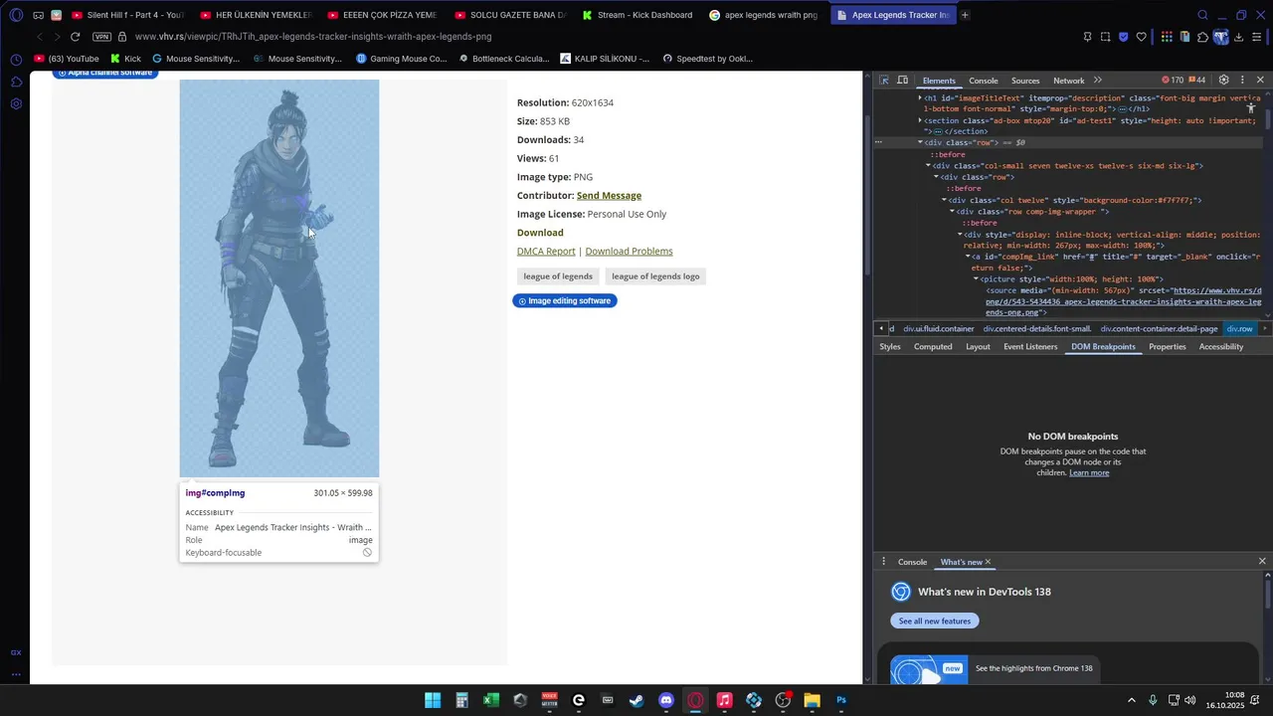Open a new tab with plus button
The height and width of the screenshot is (716, 1273).
pos(965,15)
